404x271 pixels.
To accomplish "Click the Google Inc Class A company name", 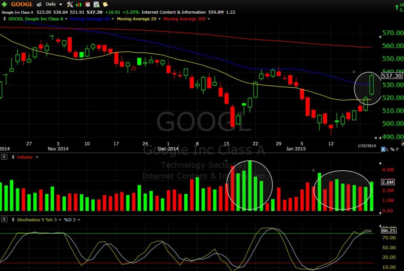I will tap(17, 12).
